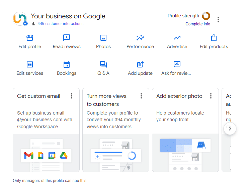
Task: Open the Advertise trending arrow icon
Action: [x=177, y=38]
